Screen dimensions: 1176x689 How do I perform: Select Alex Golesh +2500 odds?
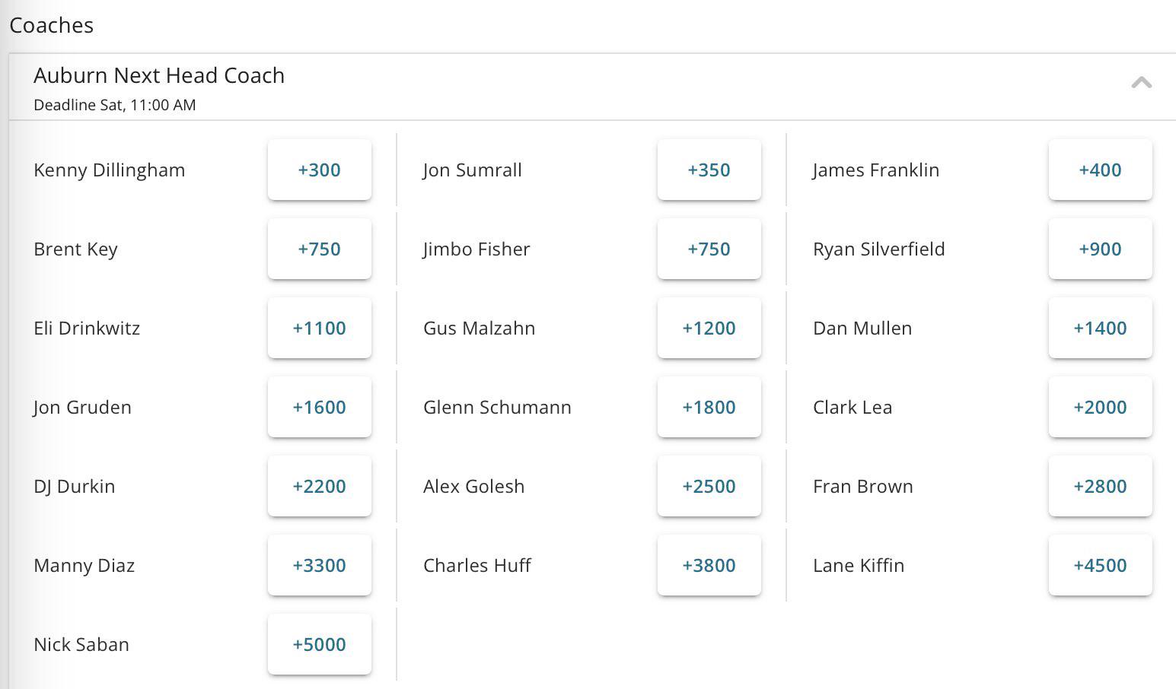coord(709,486)
